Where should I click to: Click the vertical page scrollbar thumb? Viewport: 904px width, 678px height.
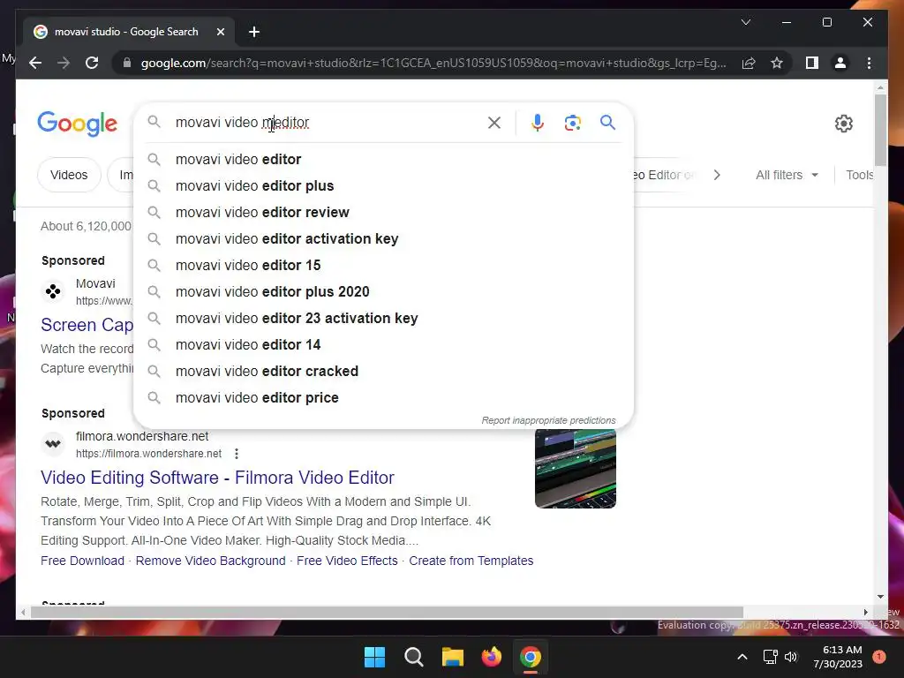pyautogui.click(x=880, y=131)
